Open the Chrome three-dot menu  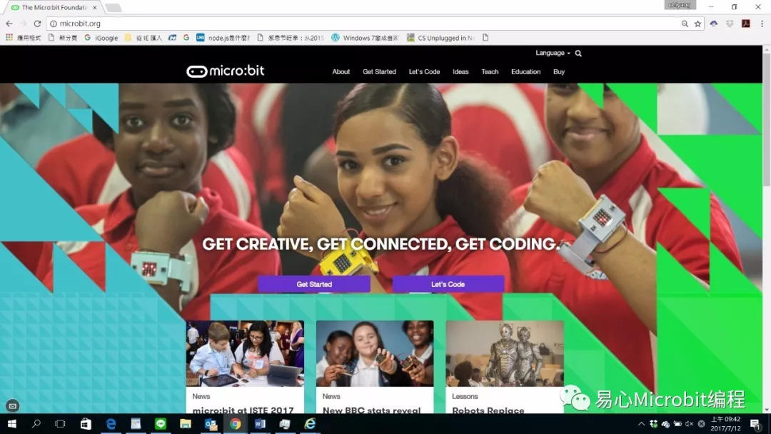pos(762,24)
